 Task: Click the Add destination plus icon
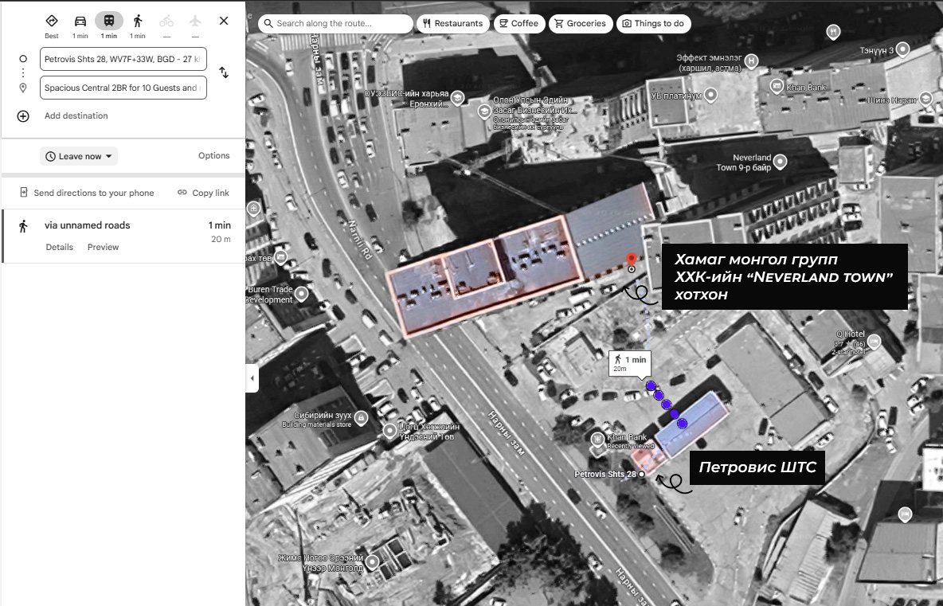coord(23,116)
